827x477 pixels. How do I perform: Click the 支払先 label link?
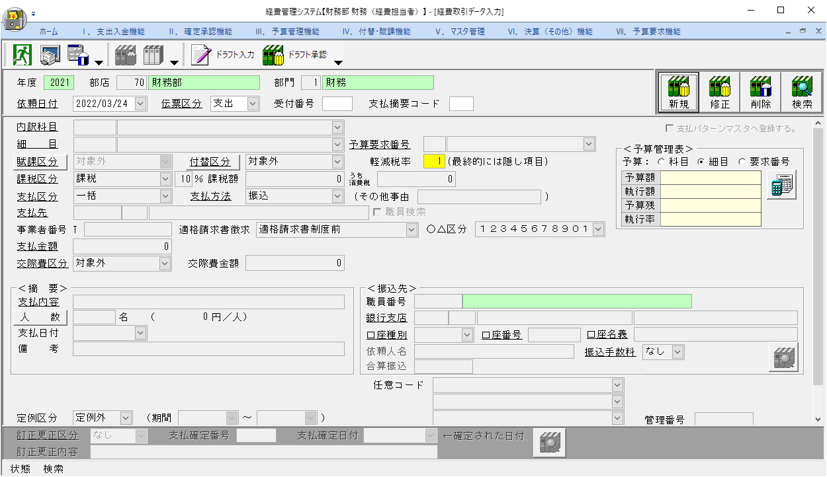pos(31,212)
